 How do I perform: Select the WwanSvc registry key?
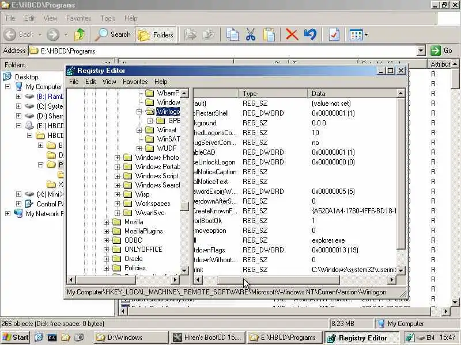point(150,213)
